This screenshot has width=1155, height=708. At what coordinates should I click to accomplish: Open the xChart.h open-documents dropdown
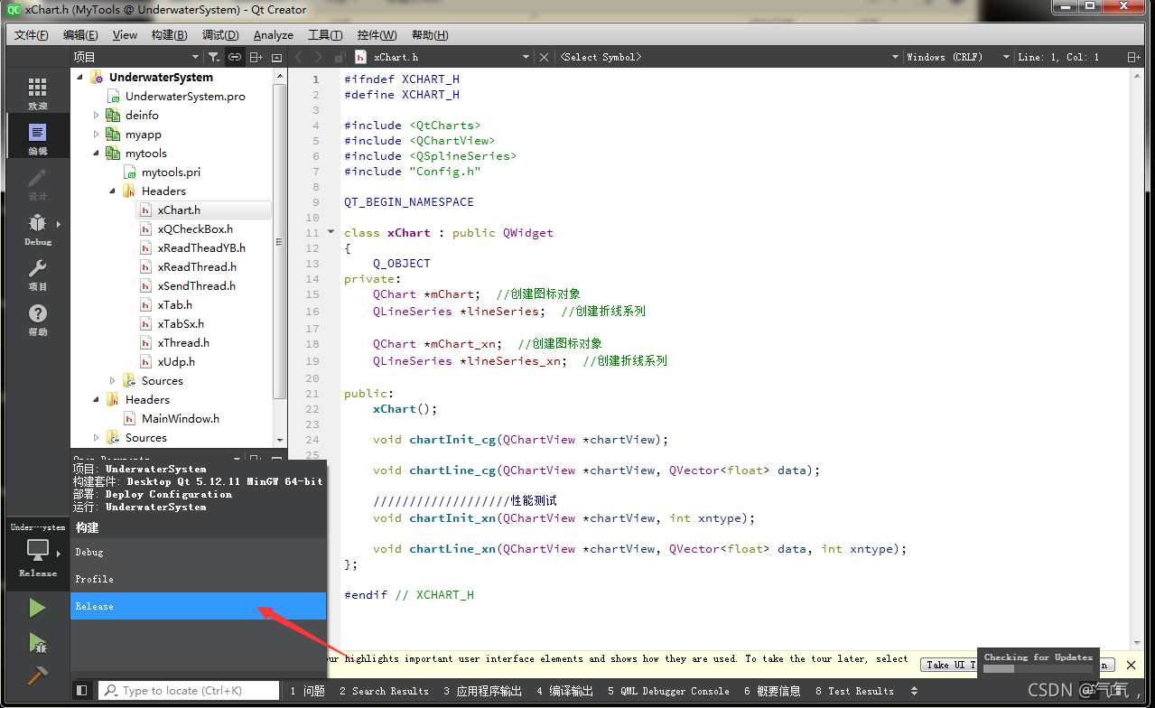click(442, 57)
